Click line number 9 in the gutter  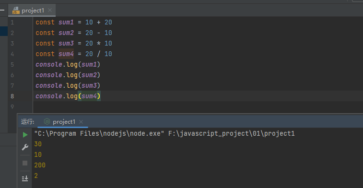point(12,107)
